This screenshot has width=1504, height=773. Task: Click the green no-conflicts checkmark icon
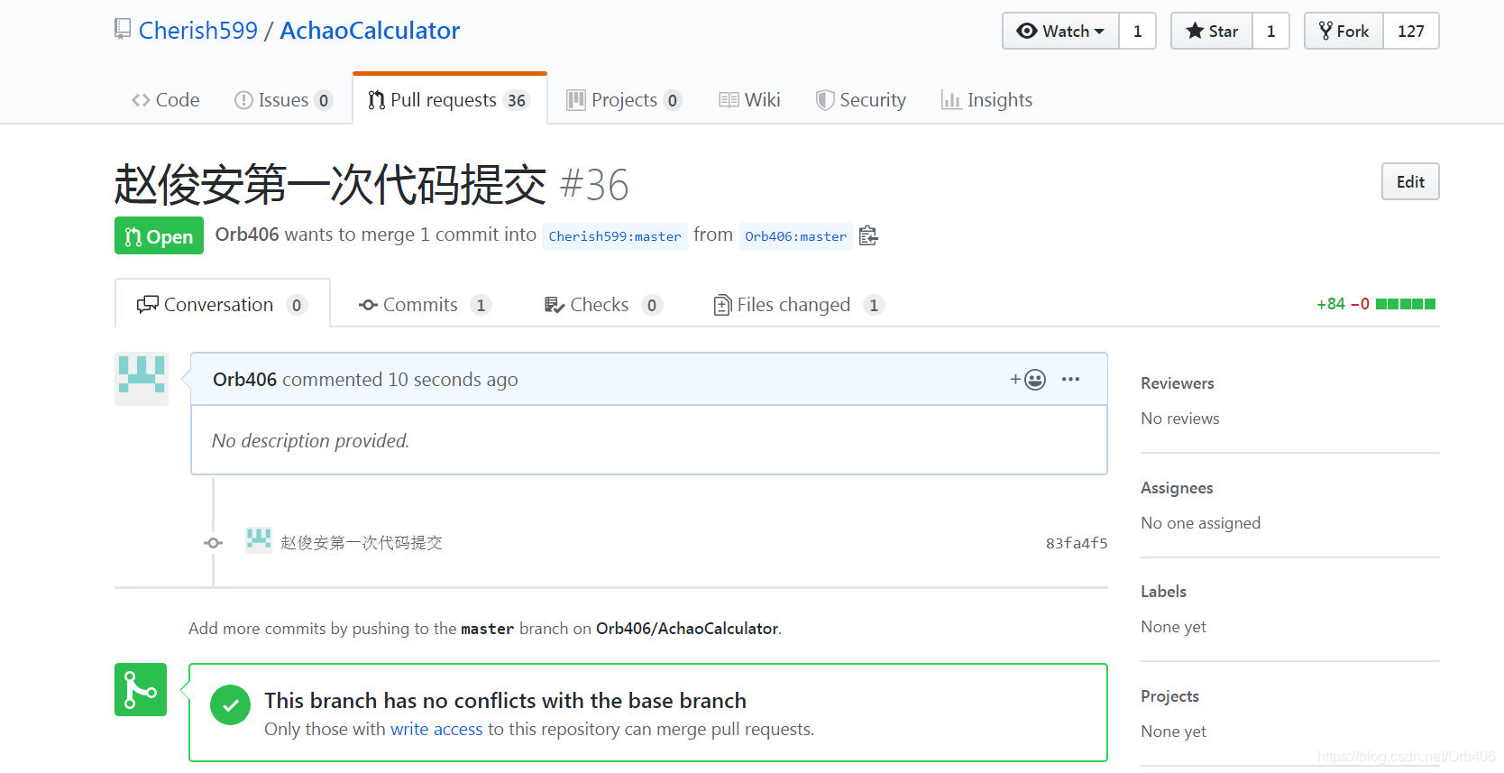click(231, 705)
